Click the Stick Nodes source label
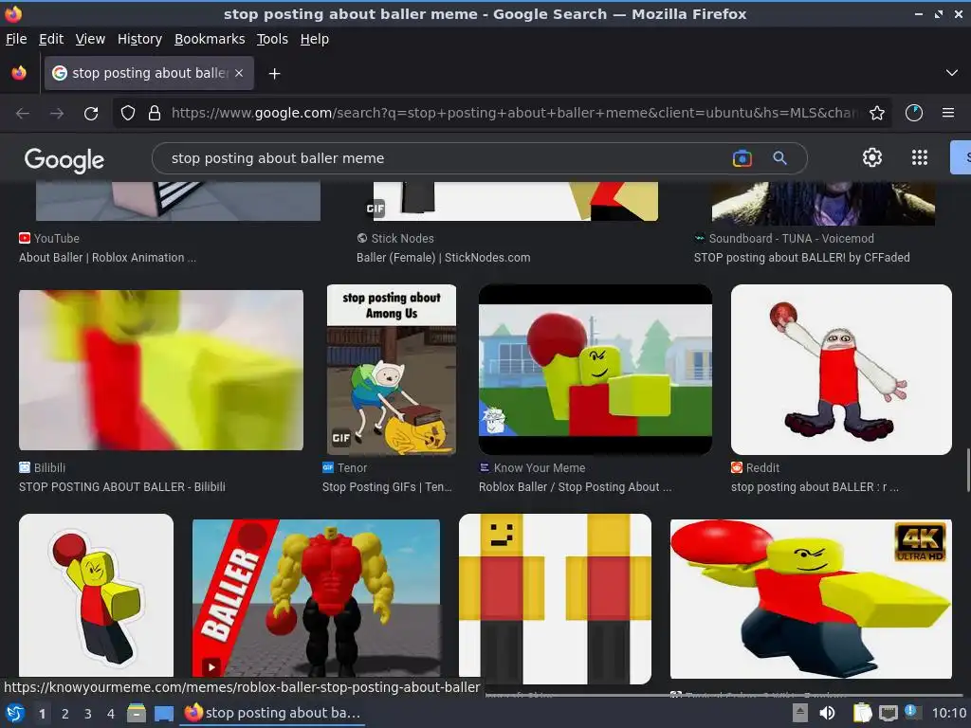971x728 pixels. click(x=402, y=238)
